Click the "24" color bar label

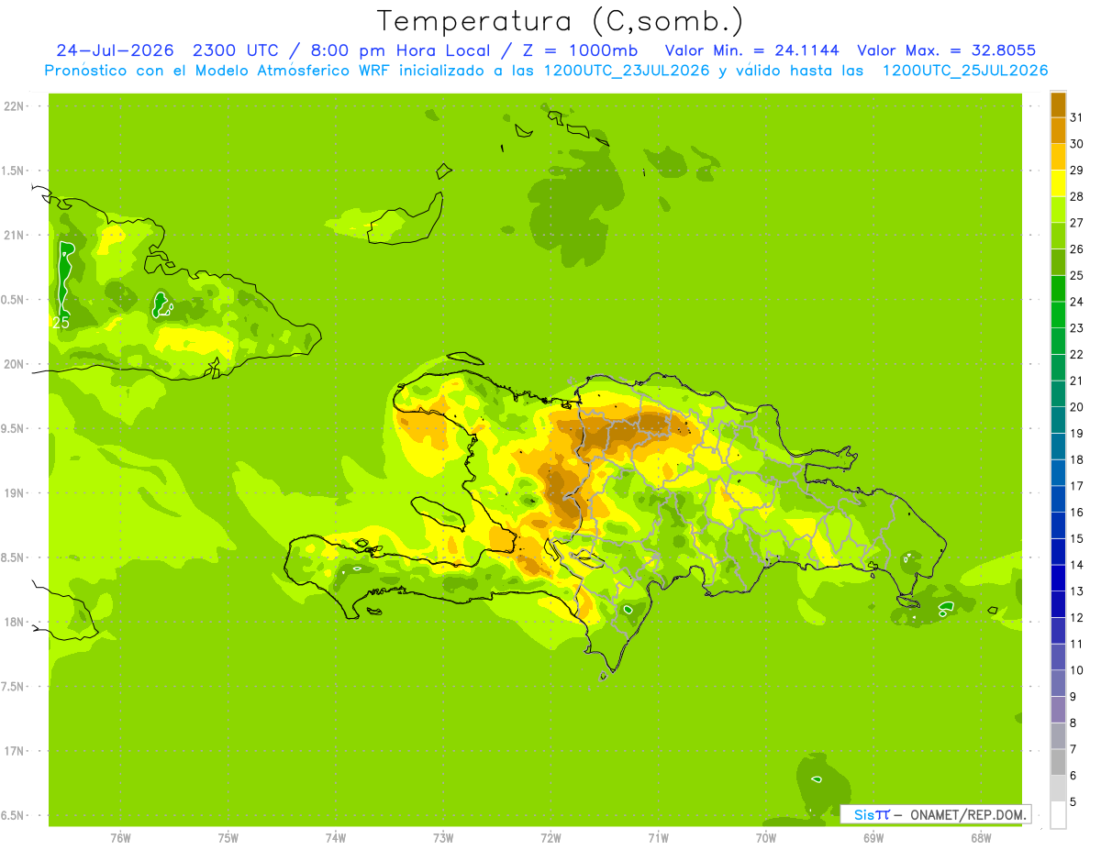click(x=1076, y=302)
